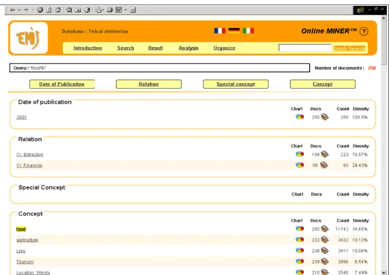Open the Organize menu item
The width and height of the screenshot is (390, 275).
pyautogui.click(x=225, y=48)
